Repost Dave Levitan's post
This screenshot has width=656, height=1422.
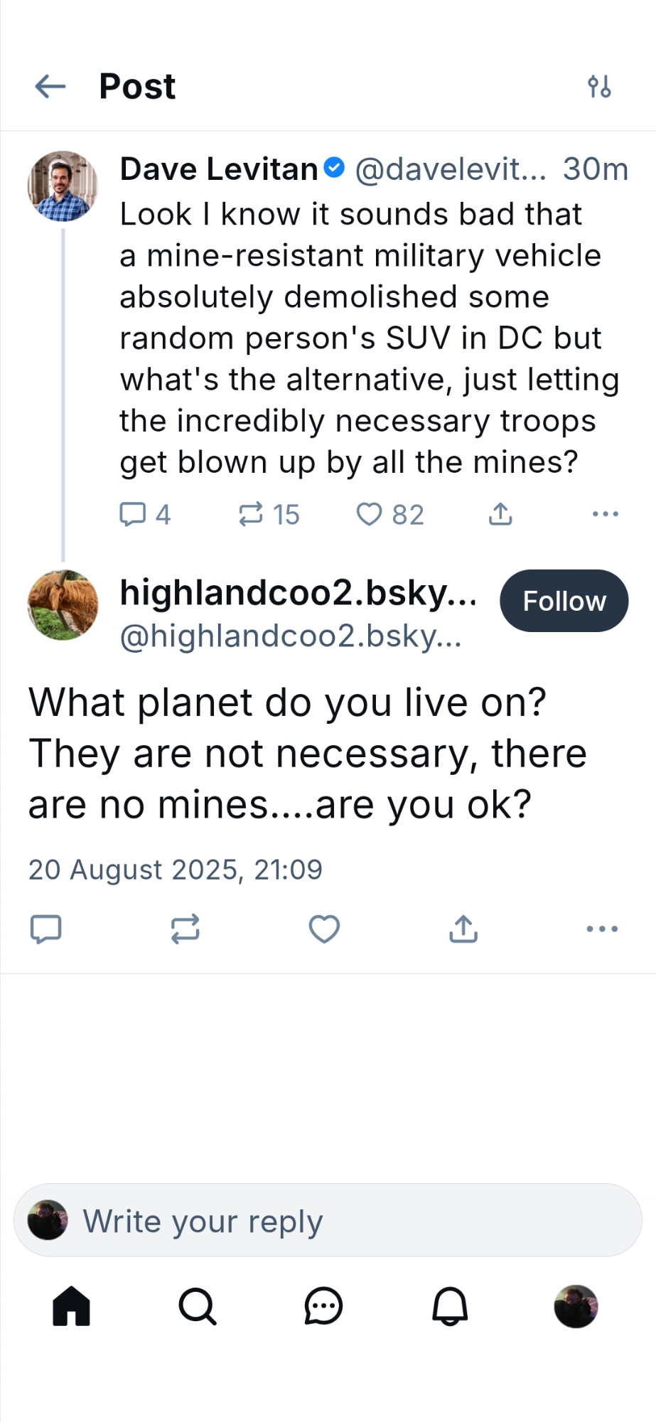(251, 514)
